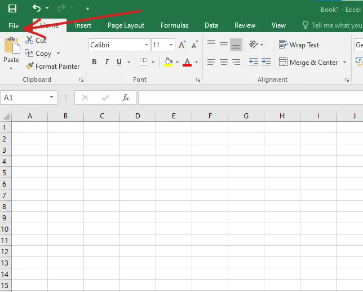The width and height of the screenshot is (363, 292).
Task: Expand the Orientation dropdown arrow
Action: 262,45
